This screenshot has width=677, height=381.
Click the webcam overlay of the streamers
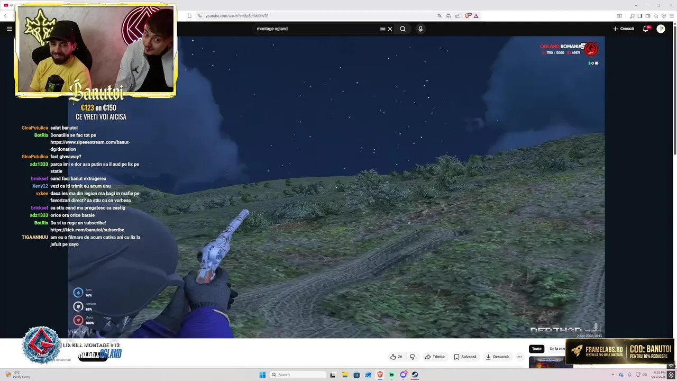pos(96,50)
